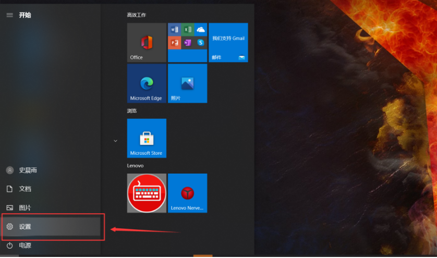437x258 pixels.
Task: Open 电源 (Power) options
Action: point(25,245)
